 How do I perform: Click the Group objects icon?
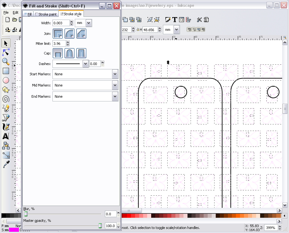coord(150,20)
